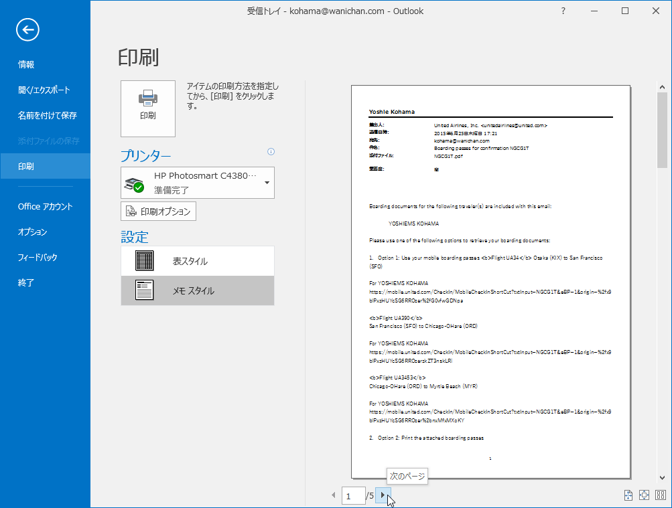Click the printer info icon
This screenshot has width=672, height=508.
(271, 151)
